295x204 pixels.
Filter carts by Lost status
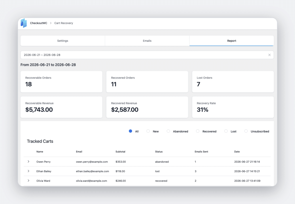tap(226, 131)
